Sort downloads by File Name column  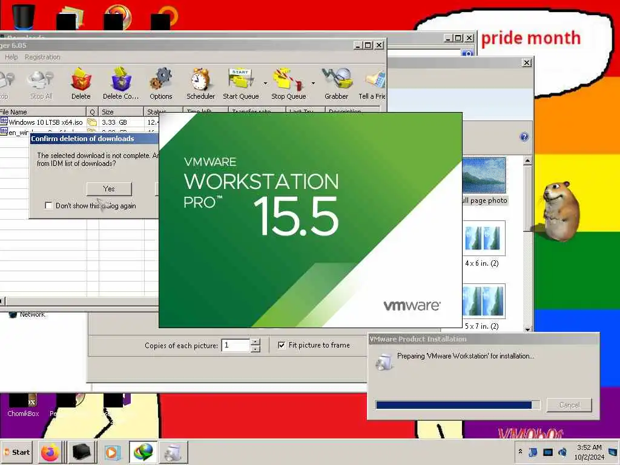[43, 112]
